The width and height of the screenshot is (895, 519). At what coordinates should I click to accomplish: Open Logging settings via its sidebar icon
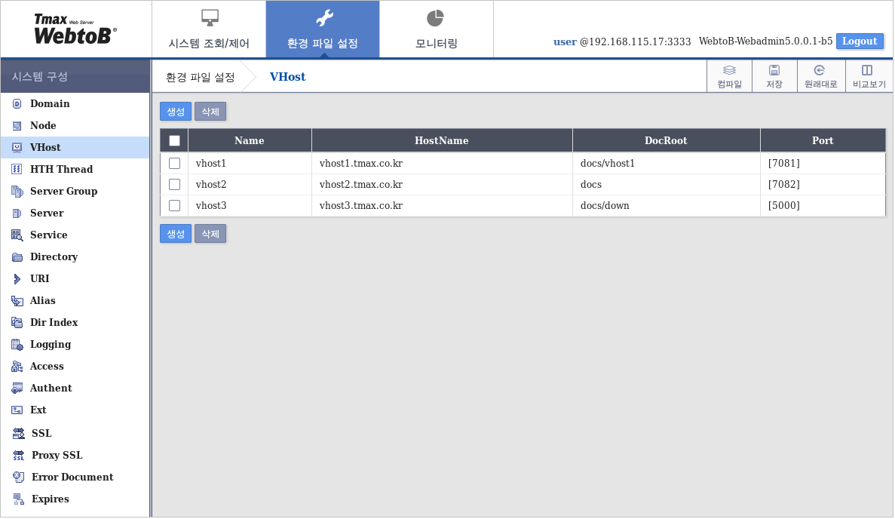point(17,344)
